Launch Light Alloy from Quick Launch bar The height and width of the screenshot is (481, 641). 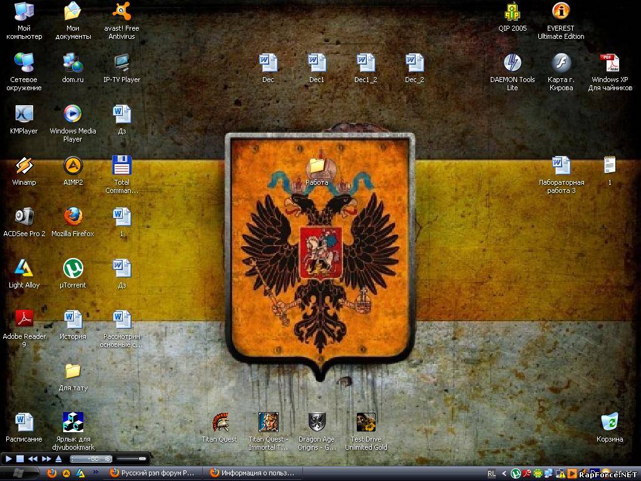coord(81,473)
